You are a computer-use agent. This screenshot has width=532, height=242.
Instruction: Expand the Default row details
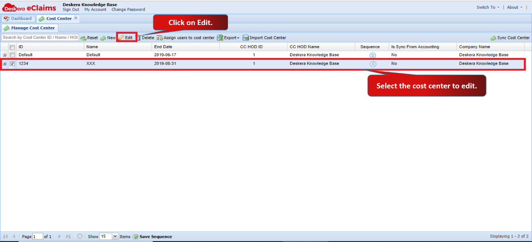5,55
